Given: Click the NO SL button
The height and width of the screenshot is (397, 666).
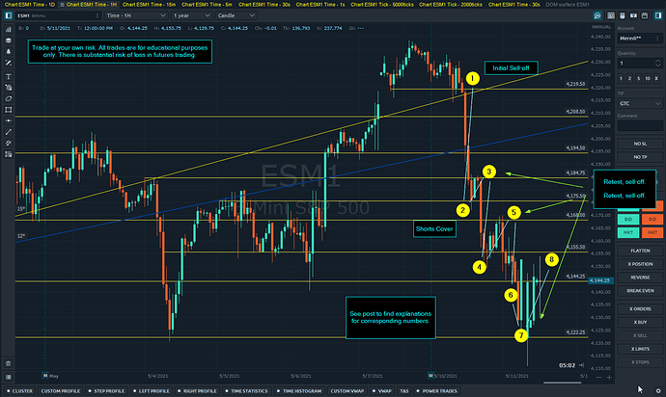Looking at the screenshot, I should pos(640,144).
